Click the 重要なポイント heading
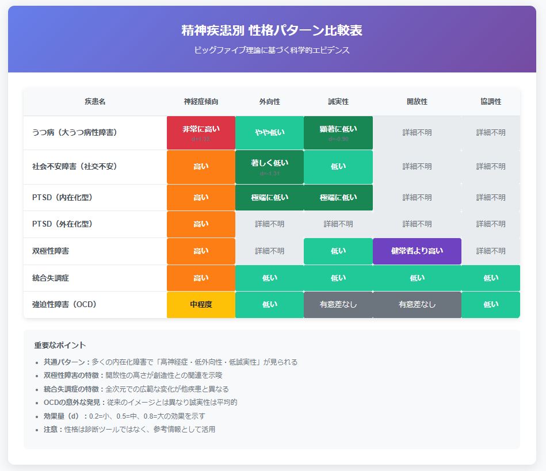Image resolution: width=546 pixels, height=471 pixels. 60,345
